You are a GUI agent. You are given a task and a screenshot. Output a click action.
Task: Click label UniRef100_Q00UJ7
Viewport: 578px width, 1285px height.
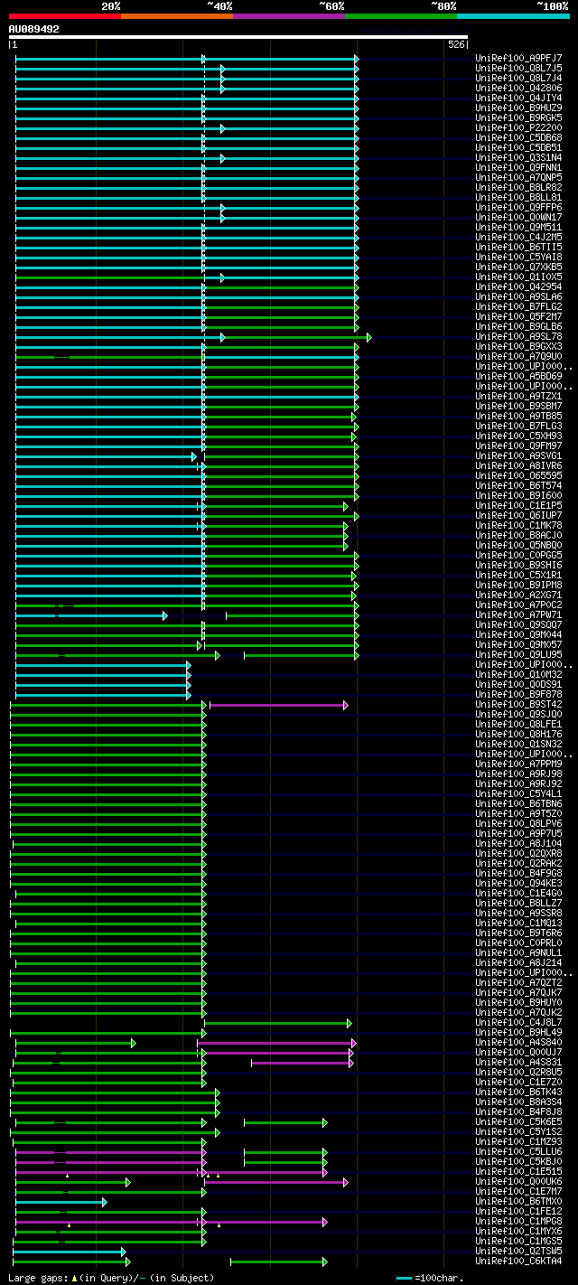tap(519, 1053)
